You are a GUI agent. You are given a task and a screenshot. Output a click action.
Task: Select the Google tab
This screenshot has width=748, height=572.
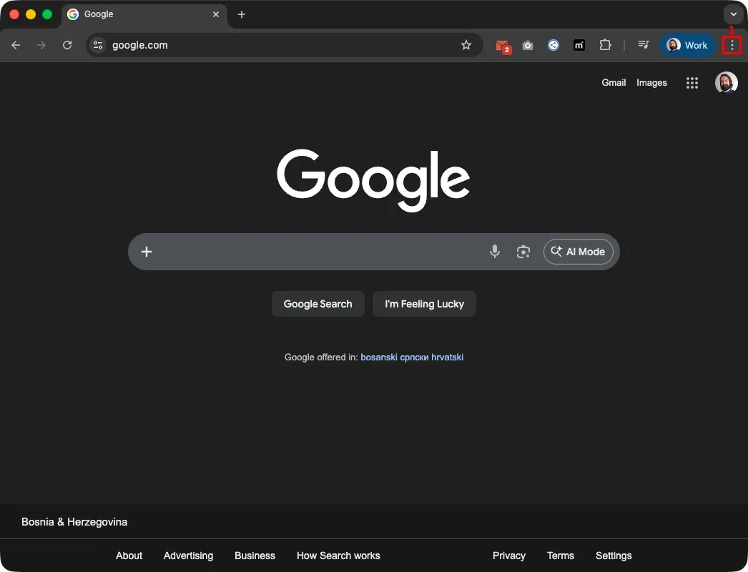click(x=143, y=15)
